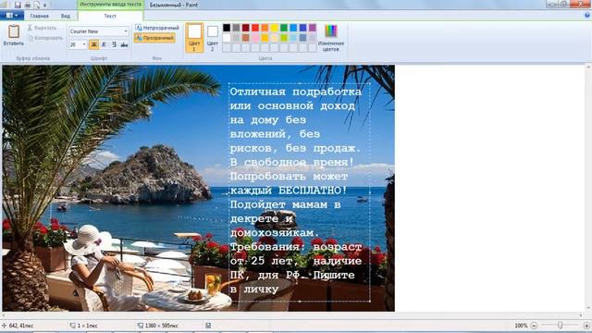592x333 pixels.
Task: Click the file size disk icon in status bar
Action: tap(208, 326)
